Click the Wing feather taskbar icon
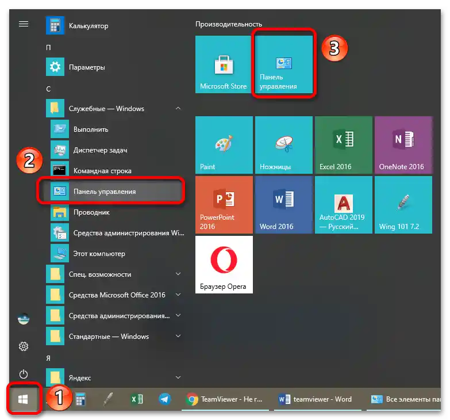Screen dimensions: 450x420 click(x=109, y=399)
